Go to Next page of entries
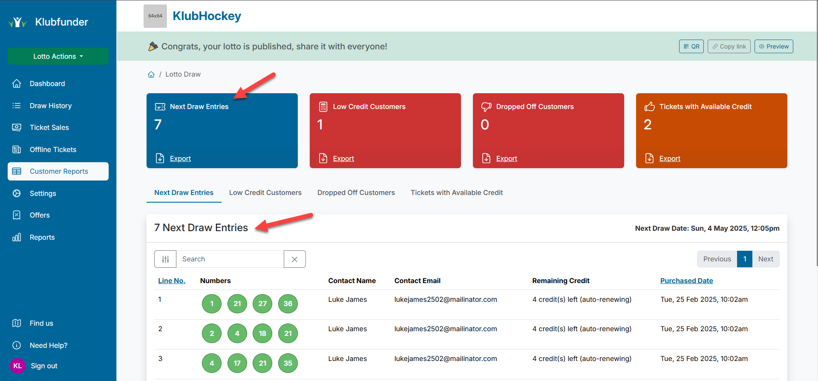The width and height of the screenshot is (818, 381). pyautogui.click(x=766, y=259)
